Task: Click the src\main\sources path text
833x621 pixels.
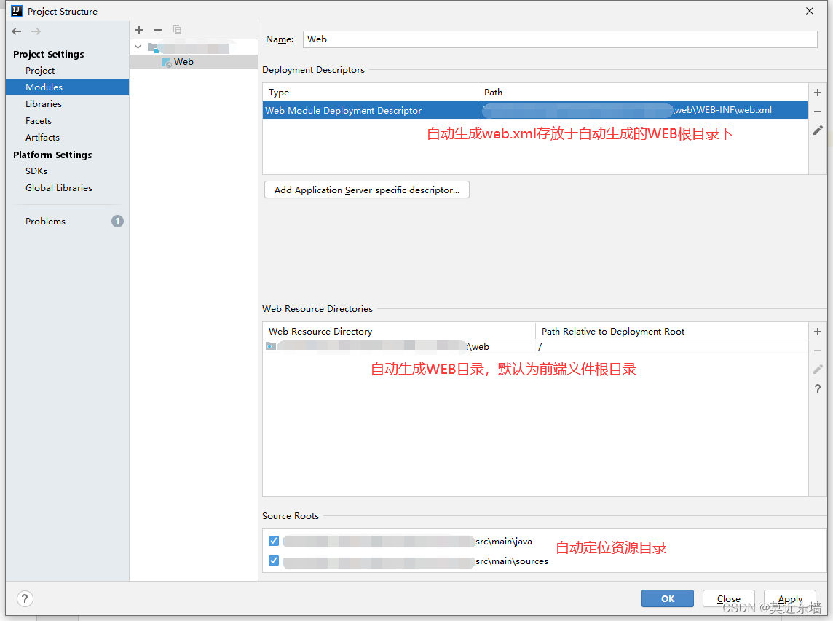Action: pyautogui.click(x=511, y=561)
